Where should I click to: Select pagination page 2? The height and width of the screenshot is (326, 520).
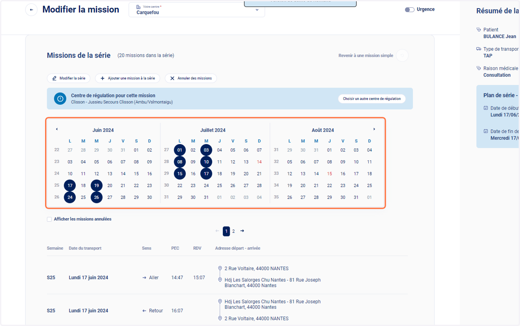234,231
